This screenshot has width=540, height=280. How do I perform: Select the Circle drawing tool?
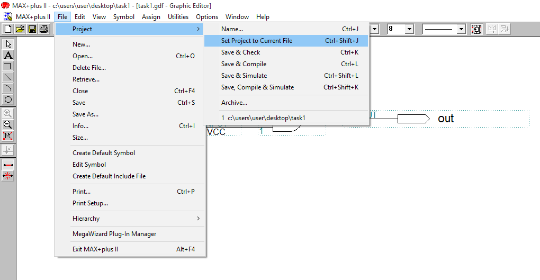[8, 100]
